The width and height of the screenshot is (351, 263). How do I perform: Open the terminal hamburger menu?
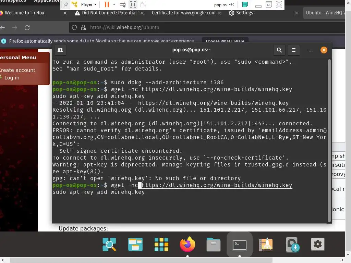293,50
